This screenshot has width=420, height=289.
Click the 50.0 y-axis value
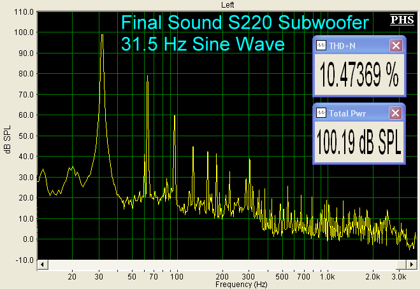pyautogui.click(x=26, y=136)
